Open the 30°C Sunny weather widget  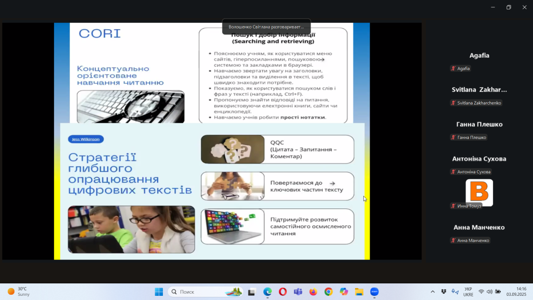pos(19,292)
